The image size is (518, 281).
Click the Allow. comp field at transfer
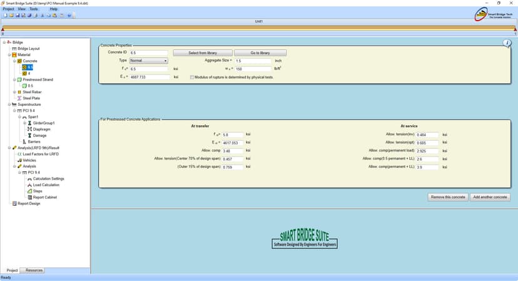click(x=233, y=151)
